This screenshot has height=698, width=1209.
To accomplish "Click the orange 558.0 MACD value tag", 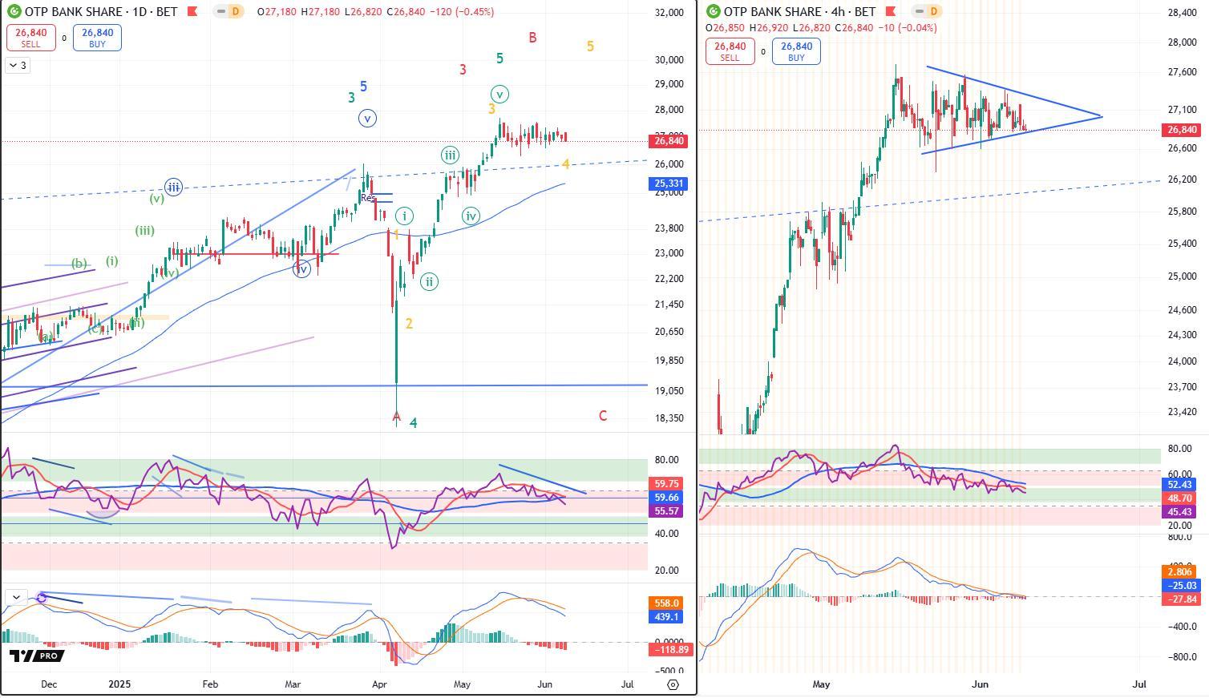I will (666, 603).
